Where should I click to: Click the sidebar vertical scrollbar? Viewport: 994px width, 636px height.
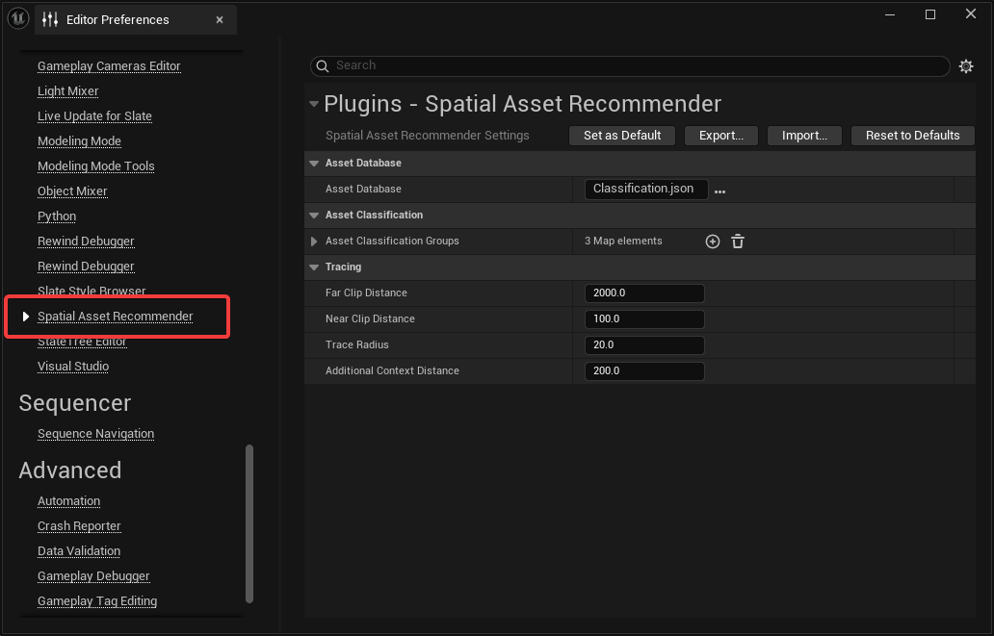[250, 522]
